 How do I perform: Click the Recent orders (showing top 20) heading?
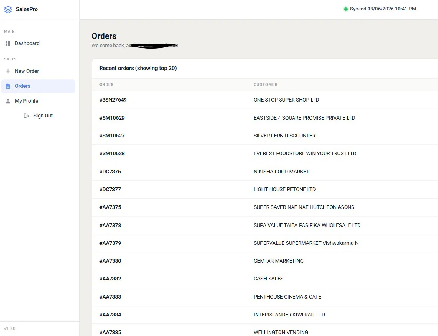tap(138, 69)
